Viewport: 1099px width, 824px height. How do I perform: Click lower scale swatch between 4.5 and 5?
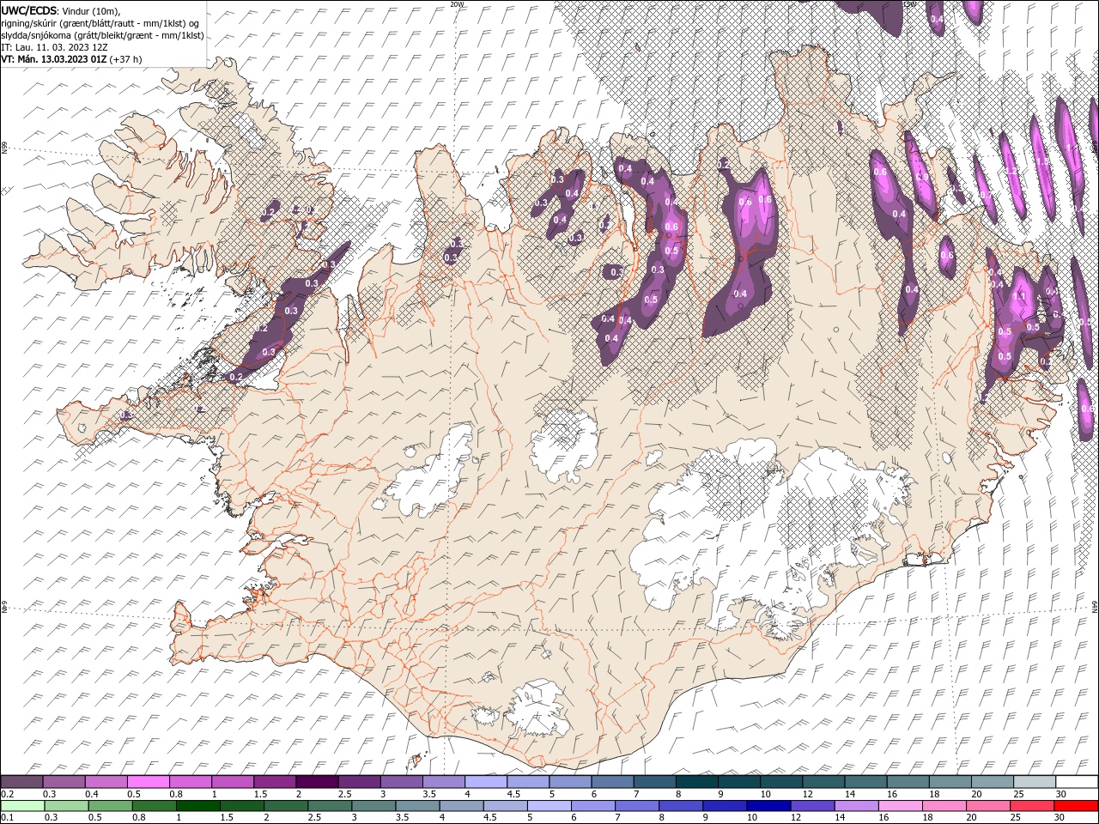pos(505,806)
